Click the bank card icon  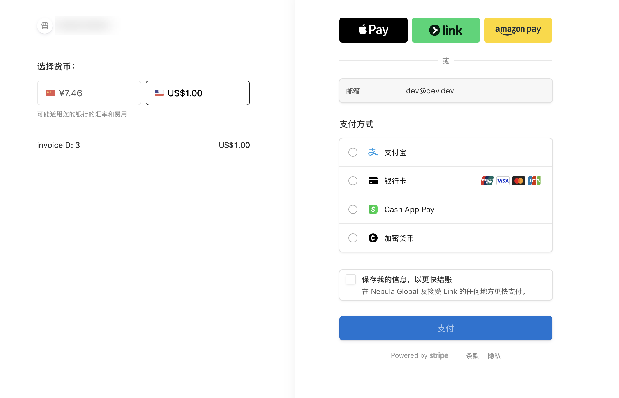click(x=373, y=181)
